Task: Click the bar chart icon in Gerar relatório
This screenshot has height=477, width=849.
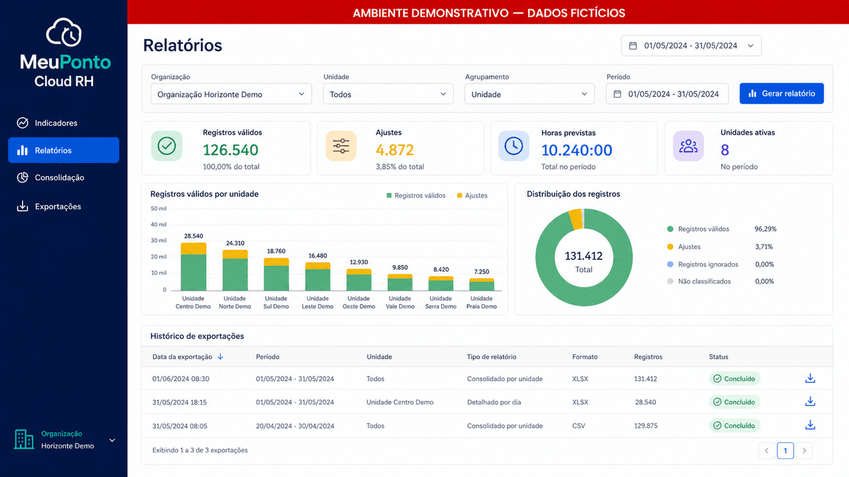Action: (753, 93)
